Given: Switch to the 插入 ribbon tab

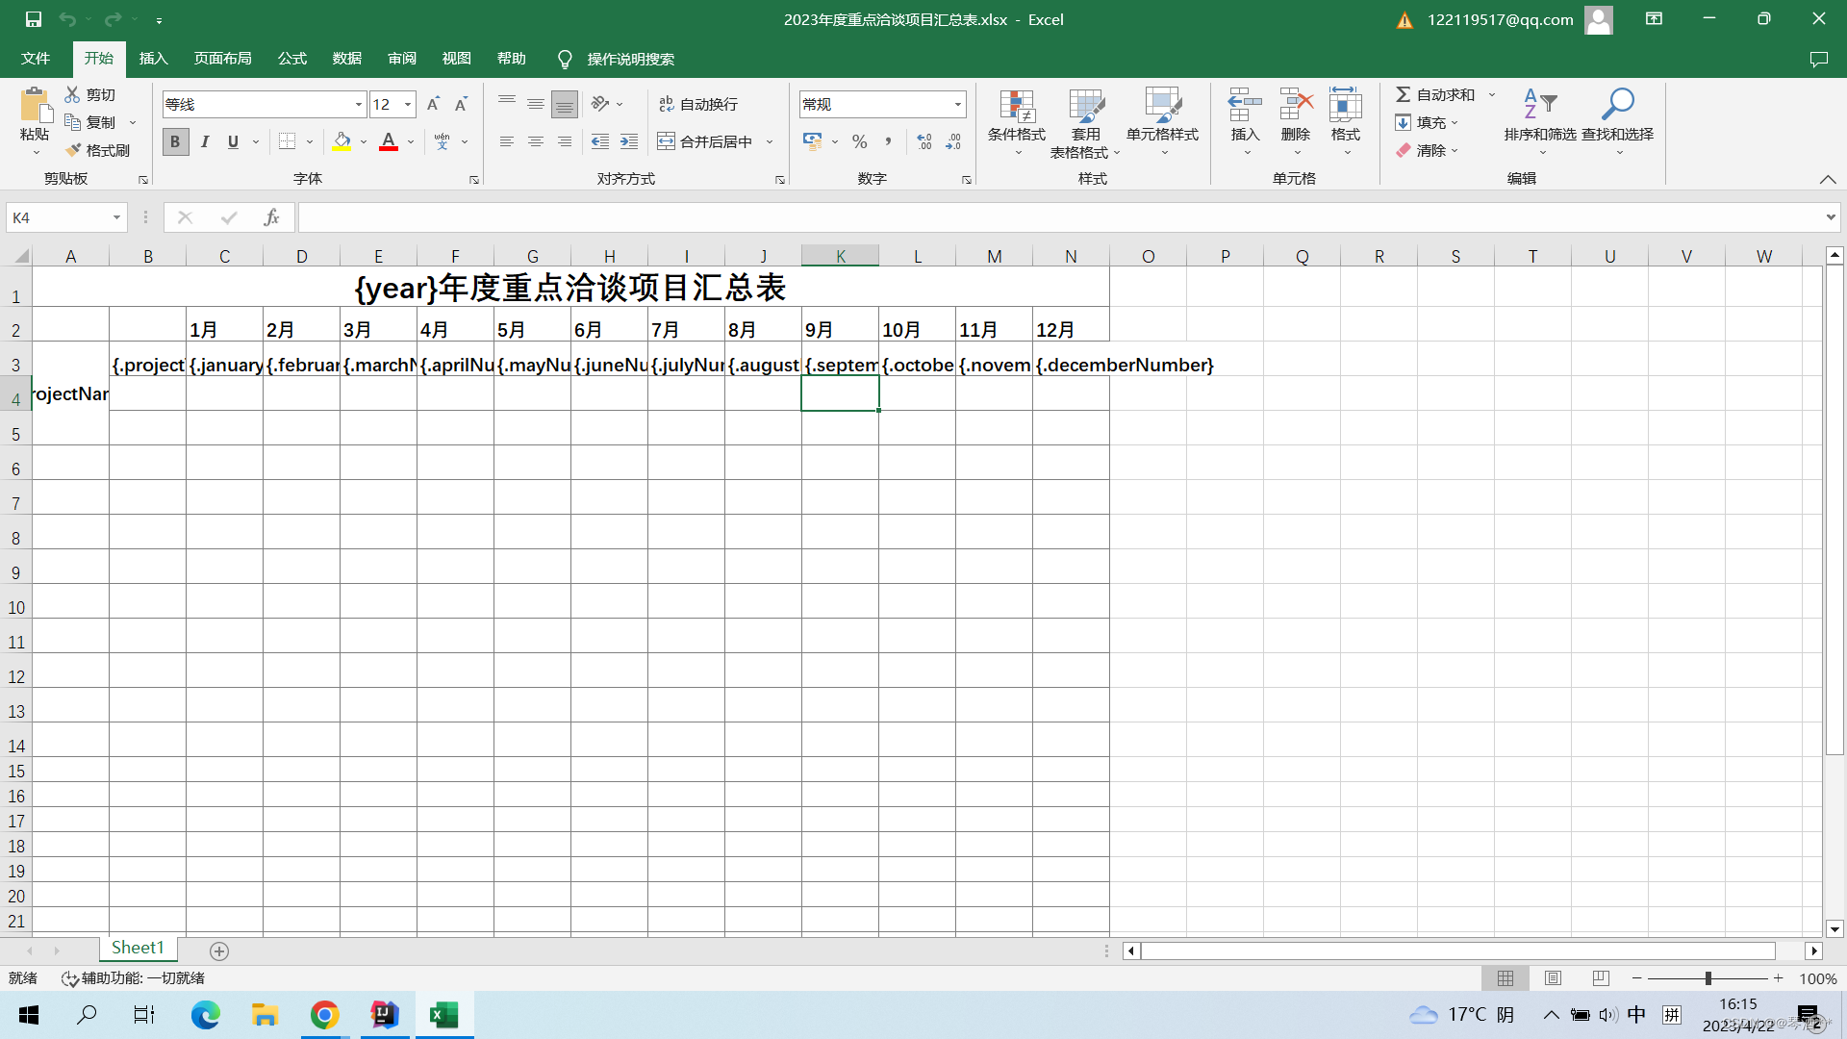Looking at the screenshot, I should point(152,59).
